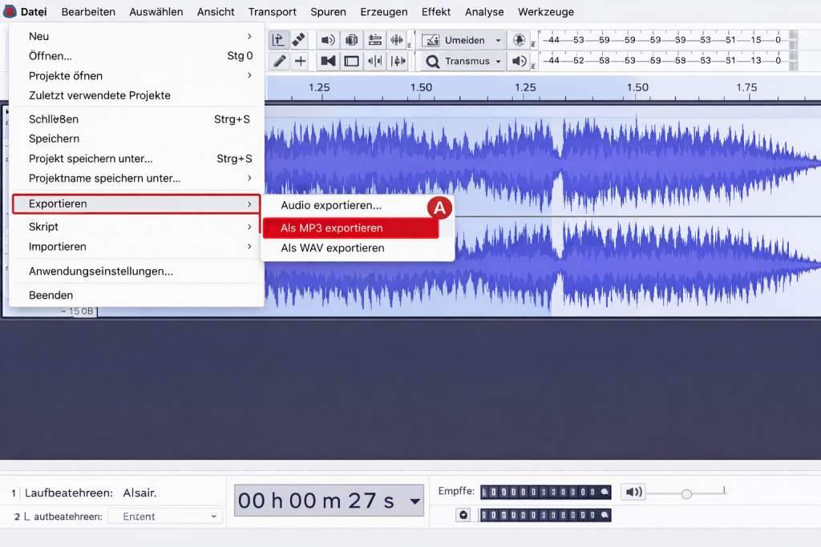The width and height of the screenshot is (821, 547).
Task: Click the bottom playback volume speaker button
Action: [633, 492]
